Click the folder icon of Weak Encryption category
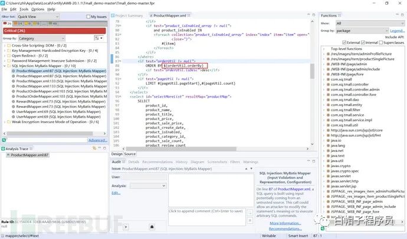Screen dimensions: 407x239 point(9,122)
